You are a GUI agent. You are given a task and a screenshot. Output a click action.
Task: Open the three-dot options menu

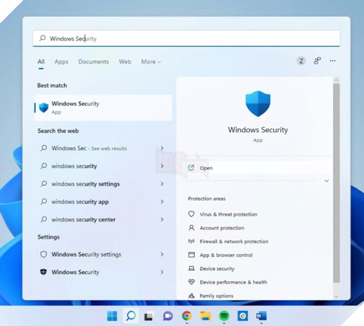click(333, 61)
